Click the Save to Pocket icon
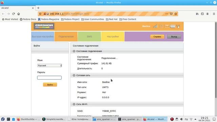 coord(171,14)
